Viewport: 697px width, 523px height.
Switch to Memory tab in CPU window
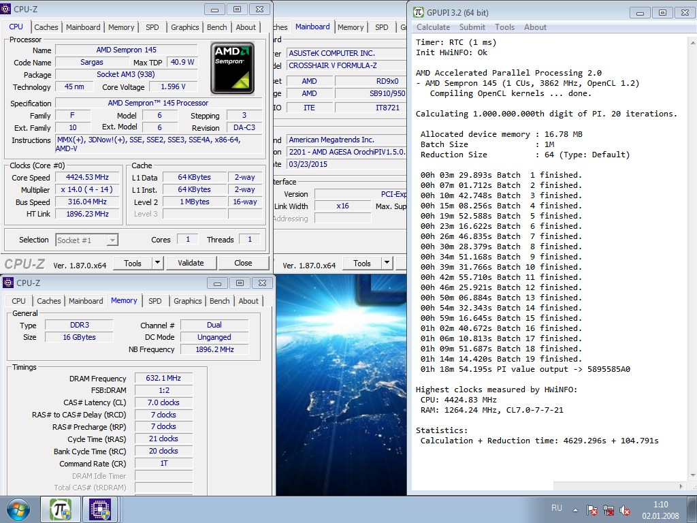click(x=121, y=27)
